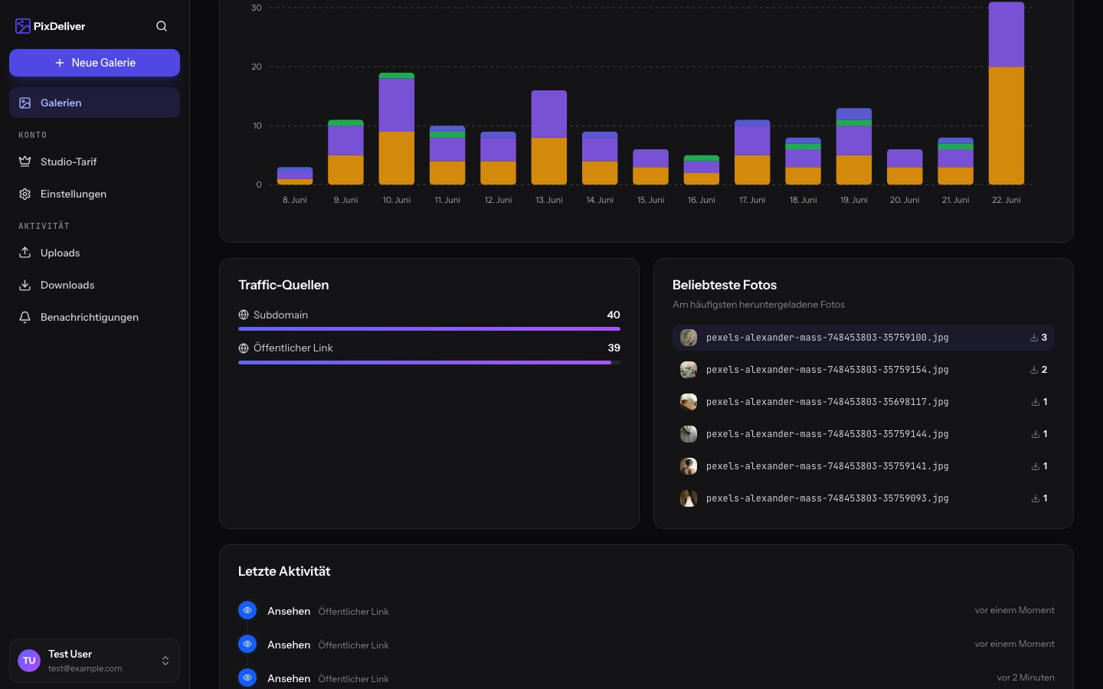
Task: Click the 10. Juni chart bar
Action: [x=396, y=129]
